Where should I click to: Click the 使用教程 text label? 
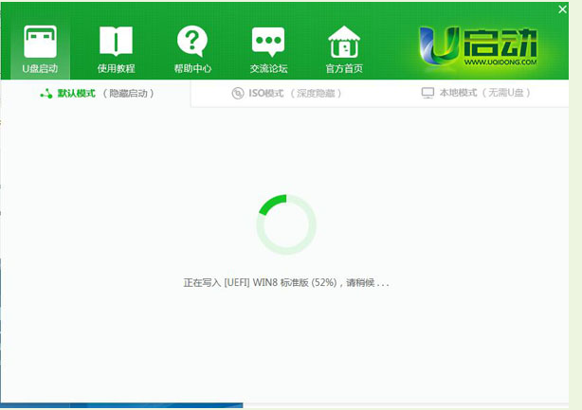tap(116, 68)
